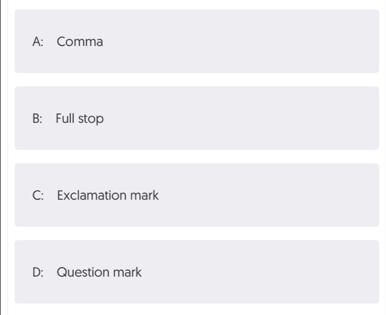This screenshot has width=386, height=315.
Task: Pick Question mark as the answer
Action: click(197, 272)
